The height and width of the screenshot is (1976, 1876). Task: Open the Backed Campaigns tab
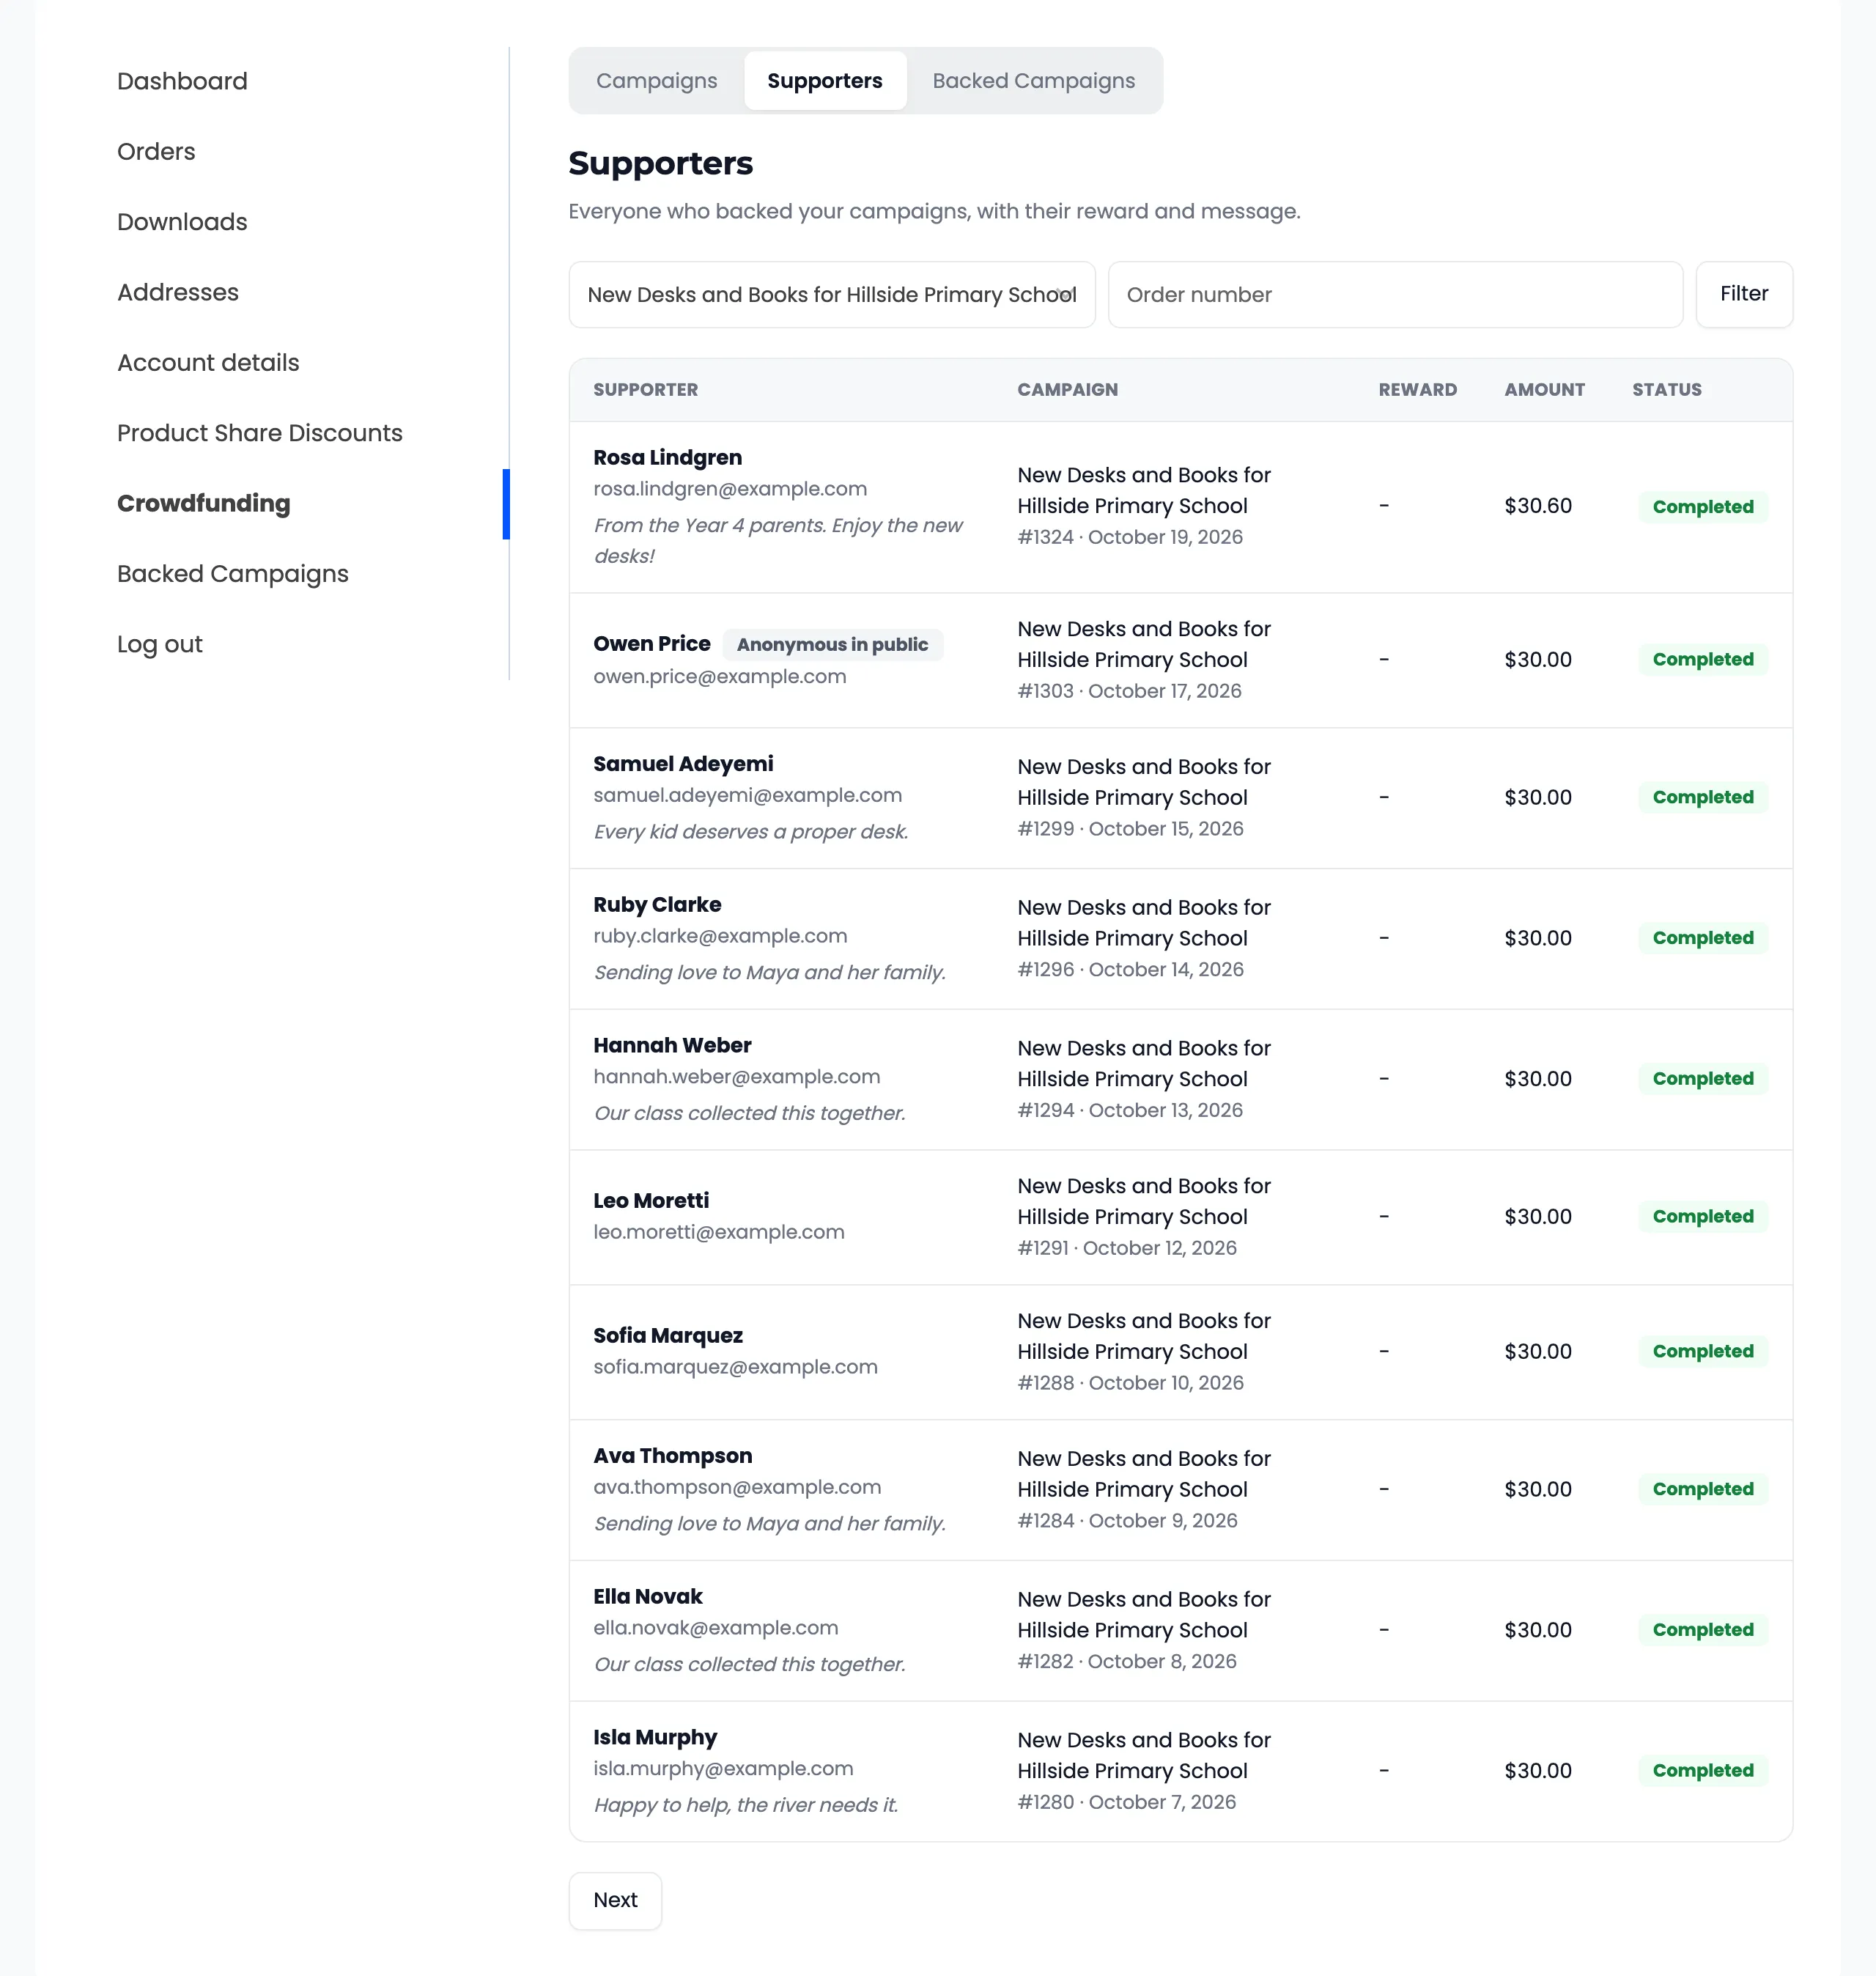click(x=1033, y=81)
